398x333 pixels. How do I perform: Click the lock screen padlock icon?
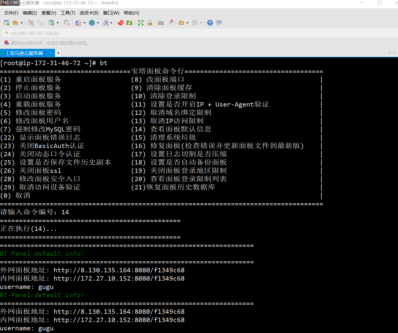(150, 23)
